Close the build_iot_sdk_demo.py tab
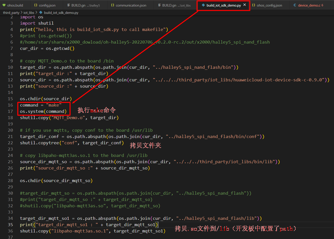This screenshot has width=334, height=239. (x=245, y=5)
